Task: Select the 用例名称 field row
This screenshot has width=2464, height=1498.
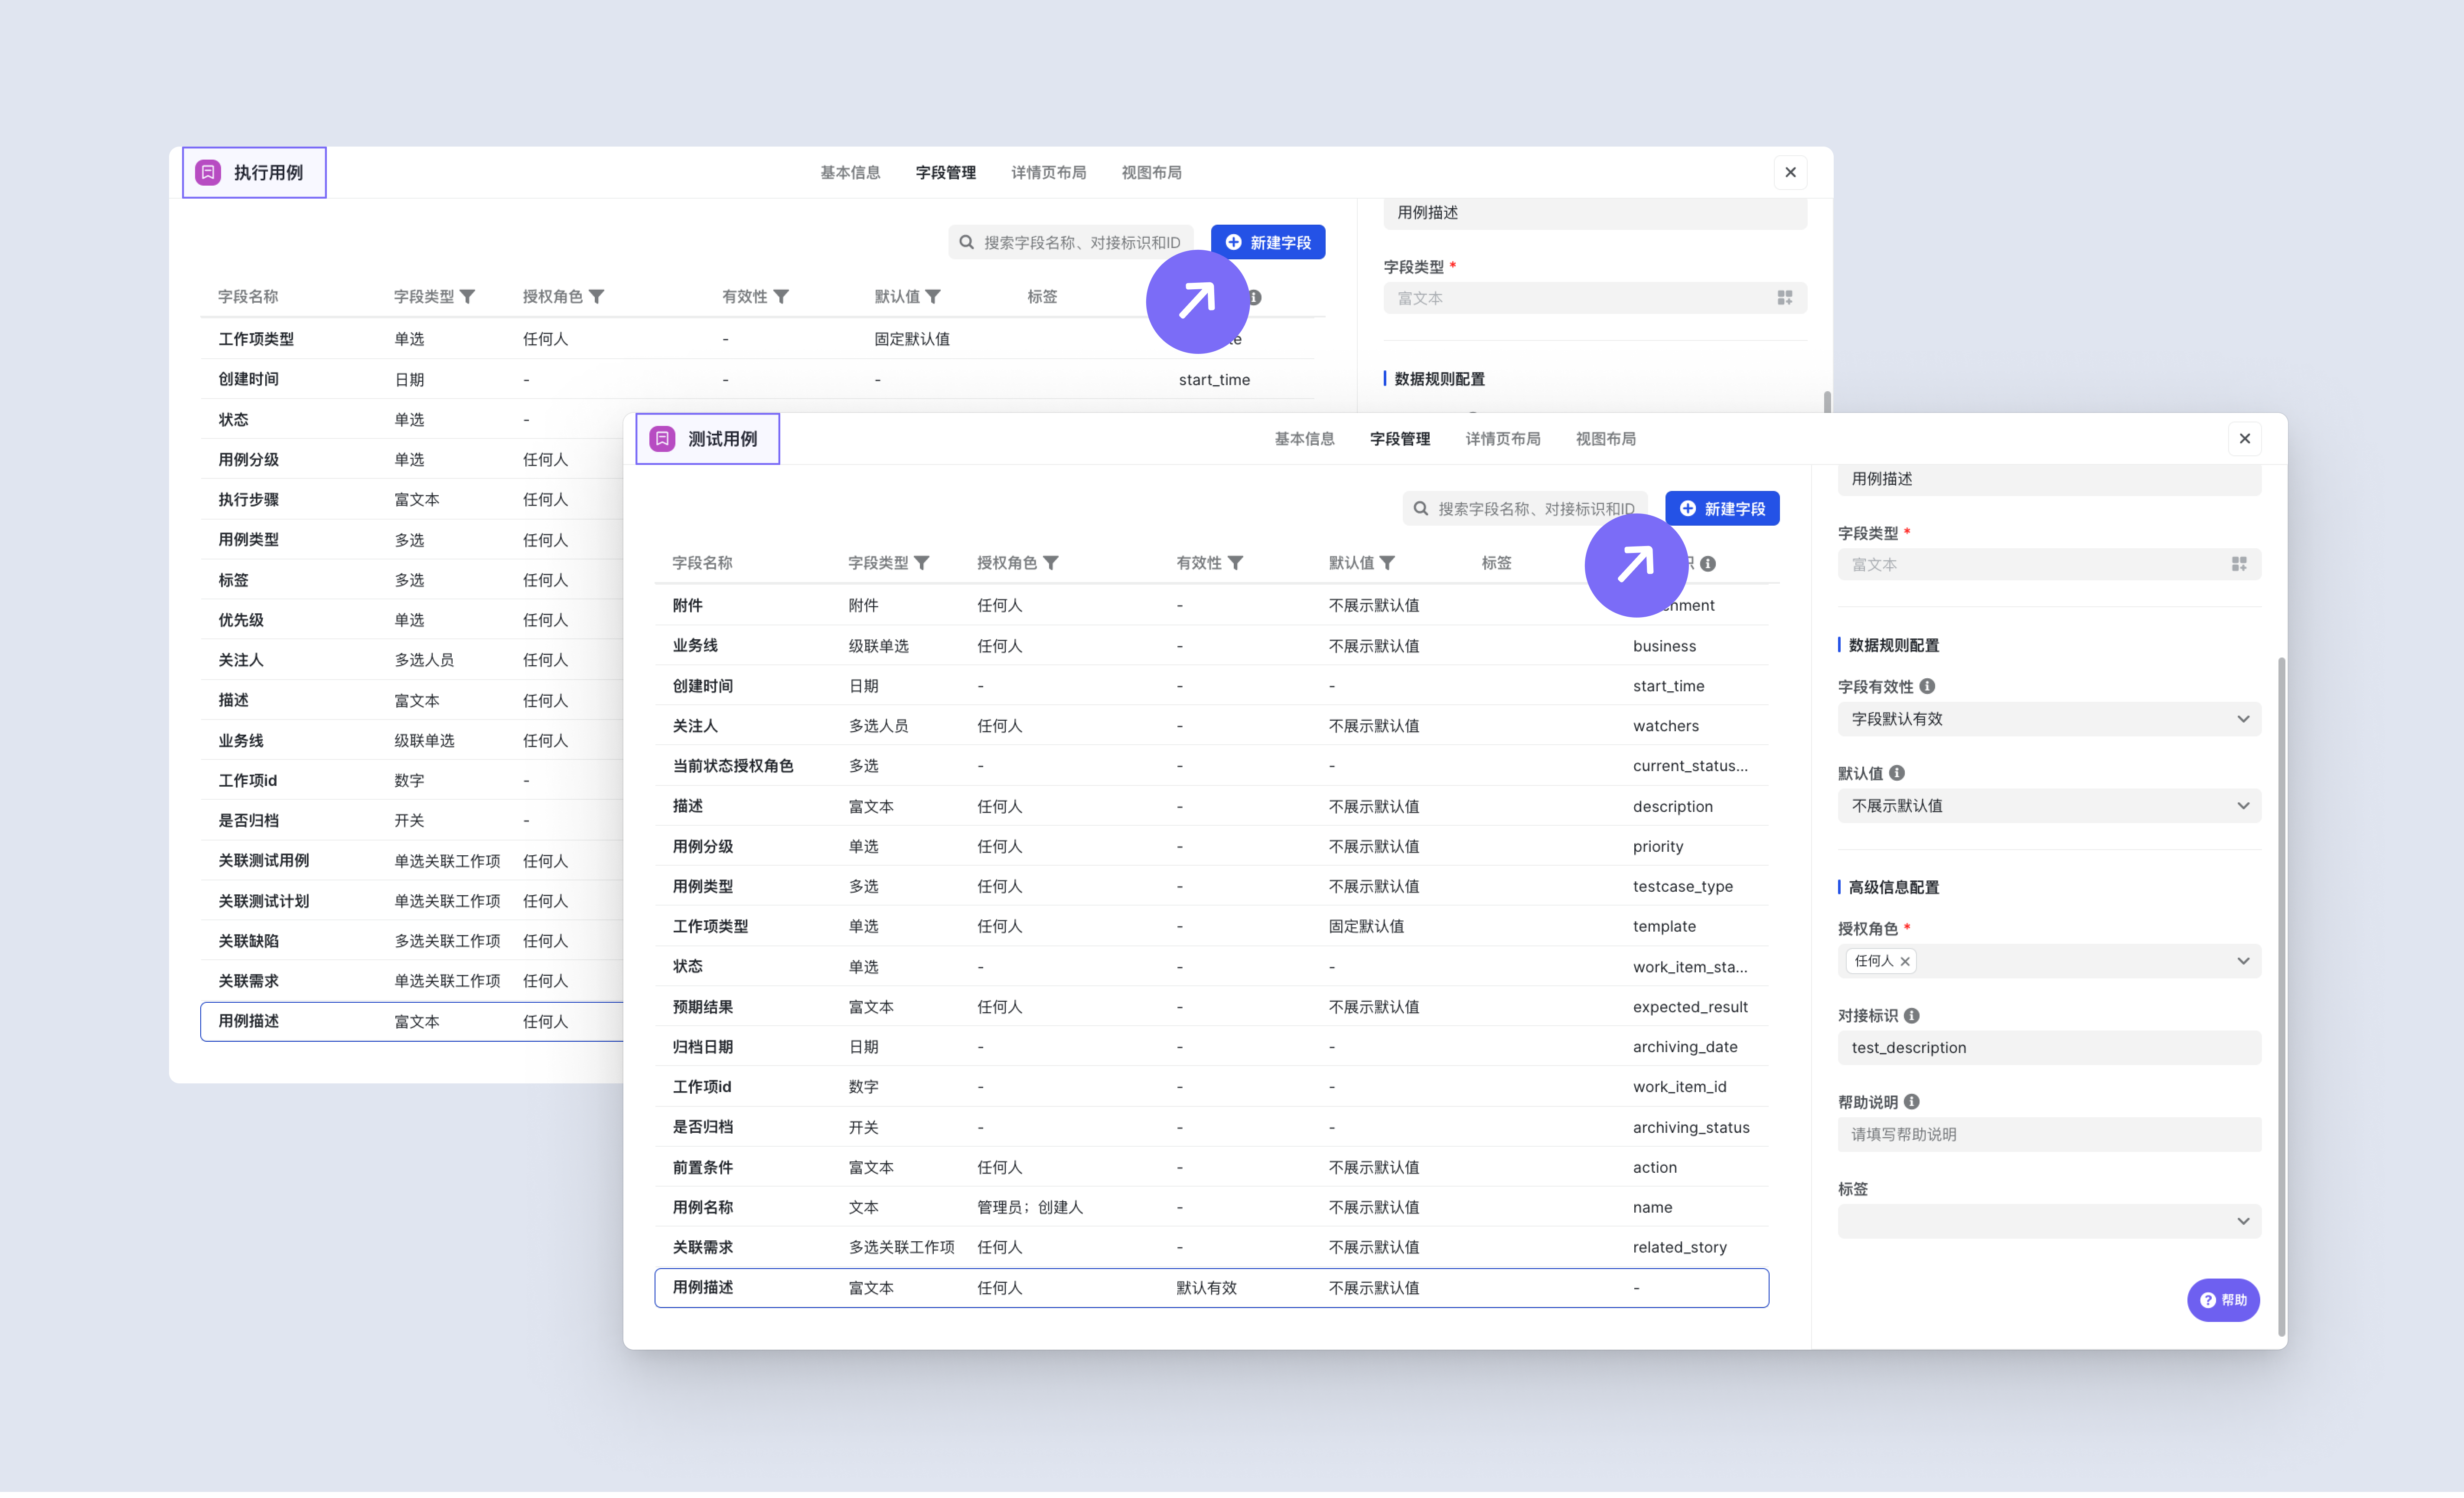Action: 1211,1208
